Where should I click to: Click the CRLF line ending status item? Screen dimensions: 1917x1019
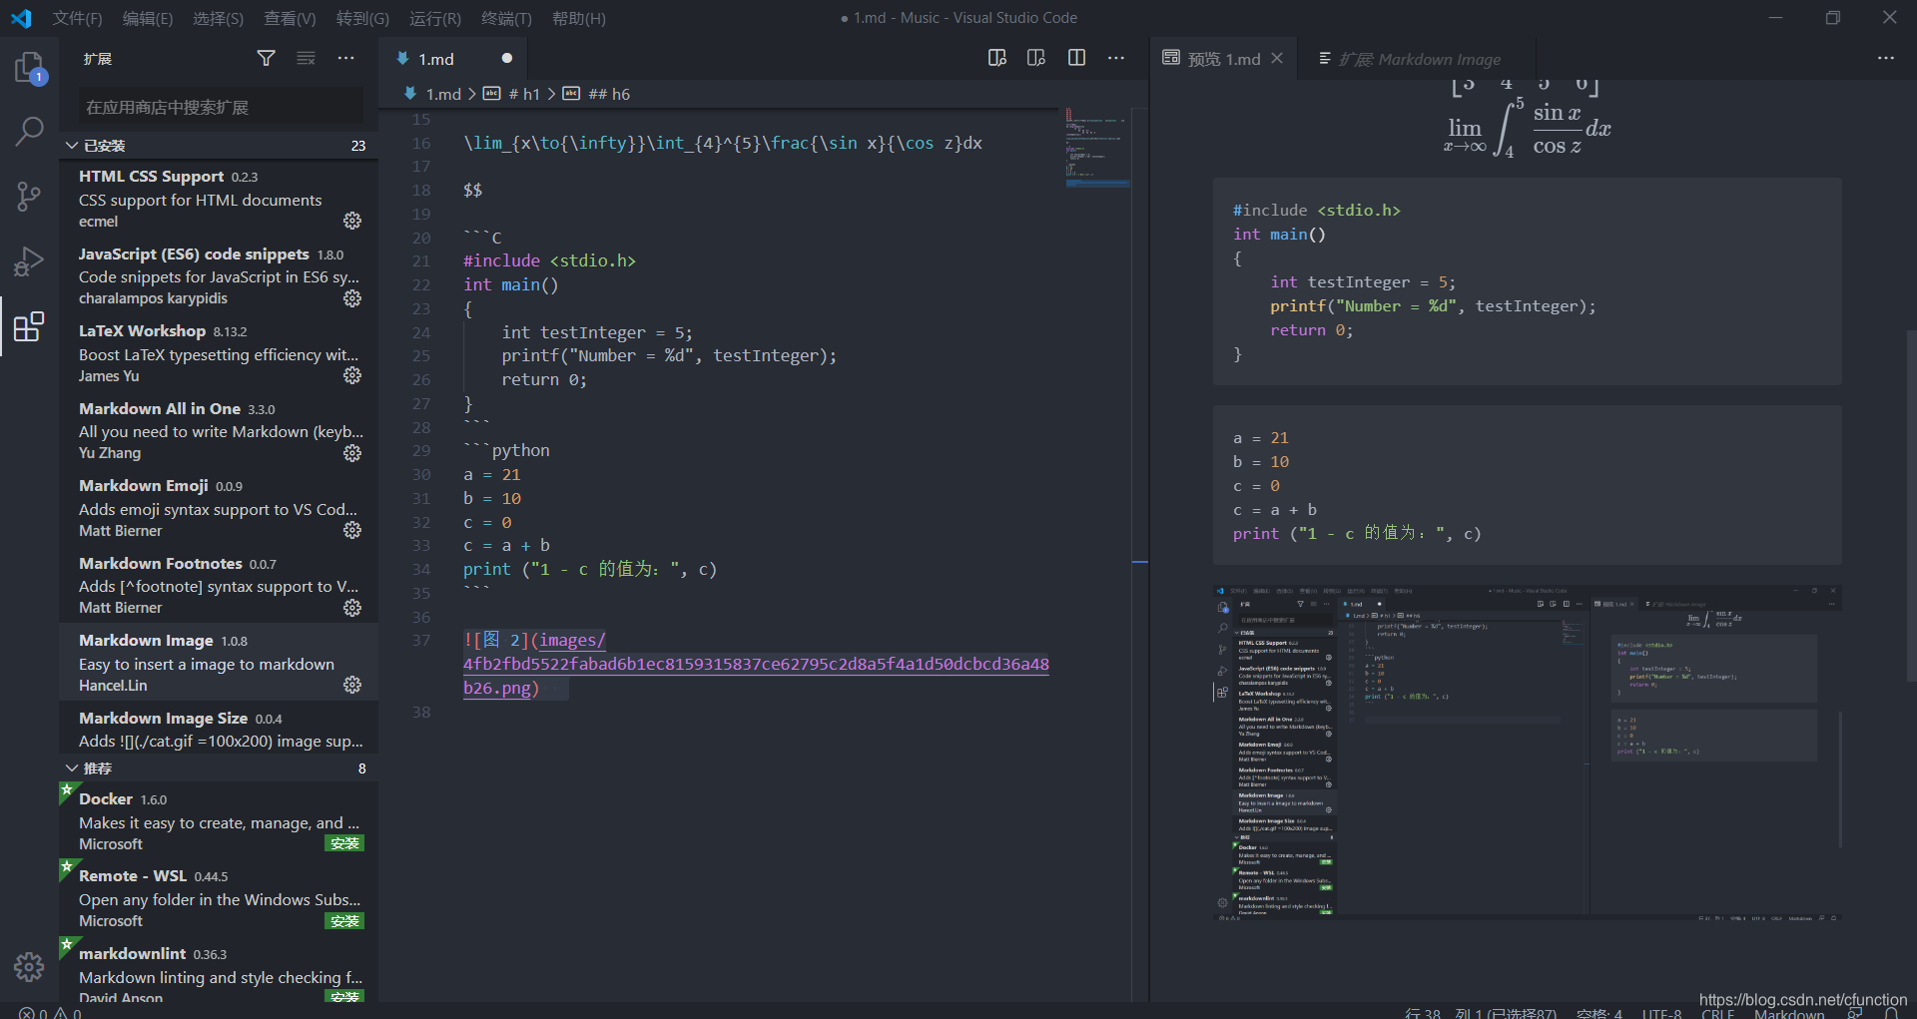1718,1012
